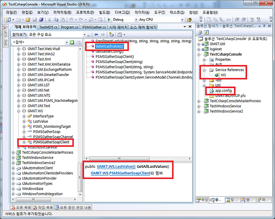Close the Object Browser document tab
The width and height of the screenshot is (275, 219).
point(190,26)
